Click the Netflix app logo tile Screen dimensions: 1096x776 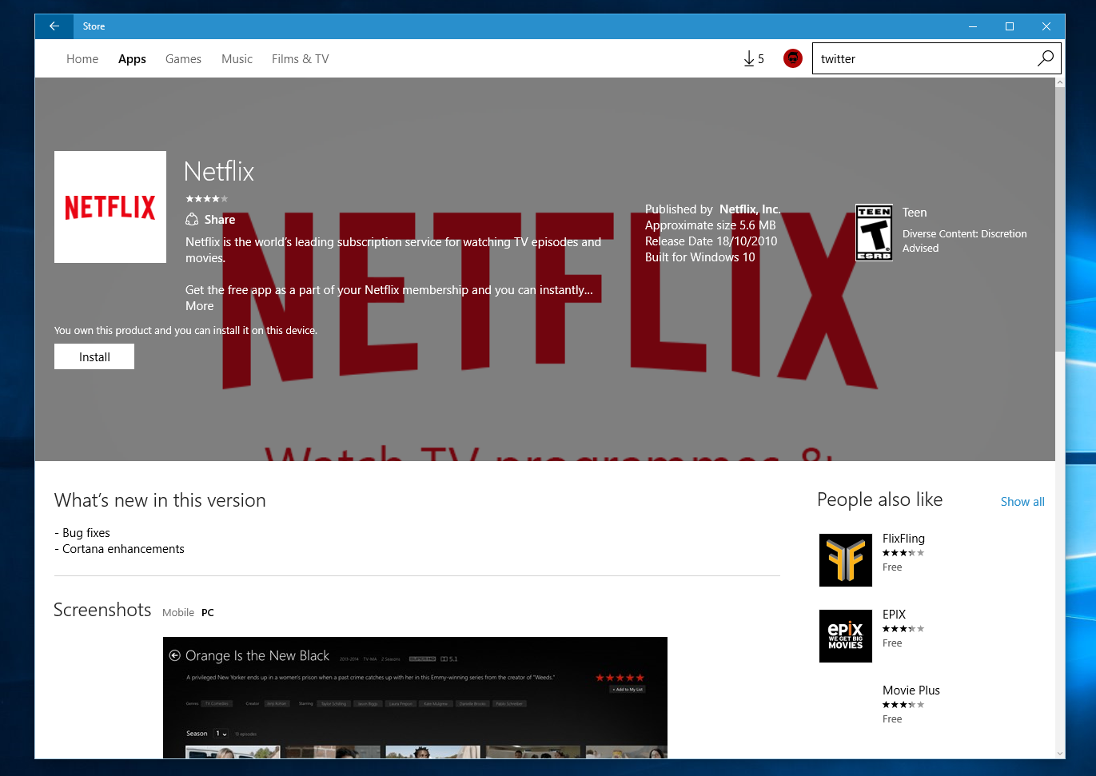click(110, 207)
